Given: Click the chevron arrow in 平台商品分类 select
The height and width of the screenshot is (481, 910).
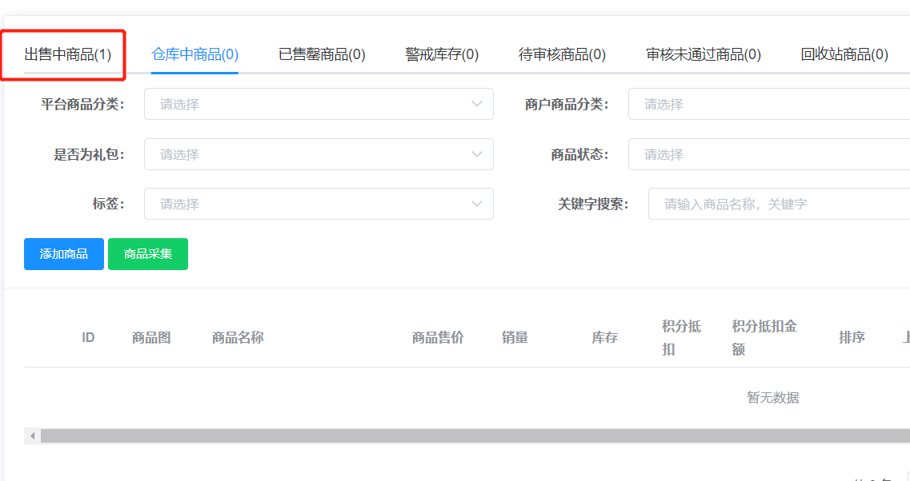Looking at the screenshot, I should click(x=477, y=104).
